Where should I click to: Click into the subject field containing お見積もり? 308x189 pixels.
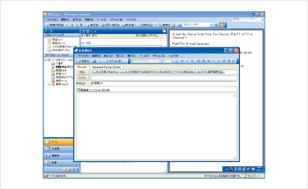coord(164,84)
